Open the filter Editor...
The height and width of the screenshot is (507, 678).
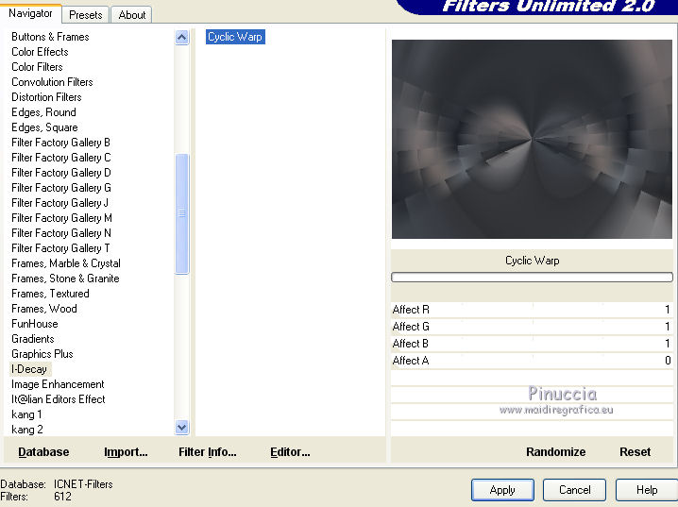(290, 452)
